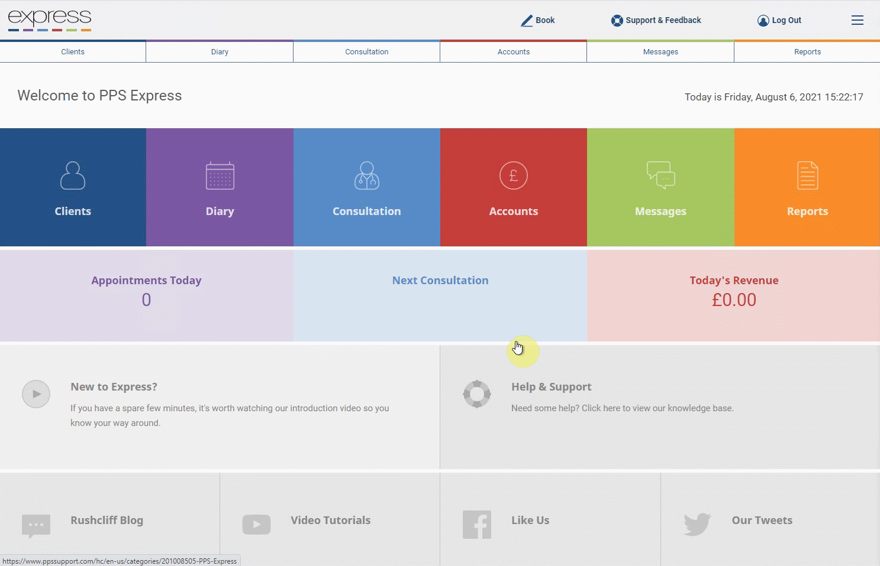Viewport: 880px width, 566px height.
Task: Open the Video Tutorials YouTube icon
Action: [x=256, y=525]
